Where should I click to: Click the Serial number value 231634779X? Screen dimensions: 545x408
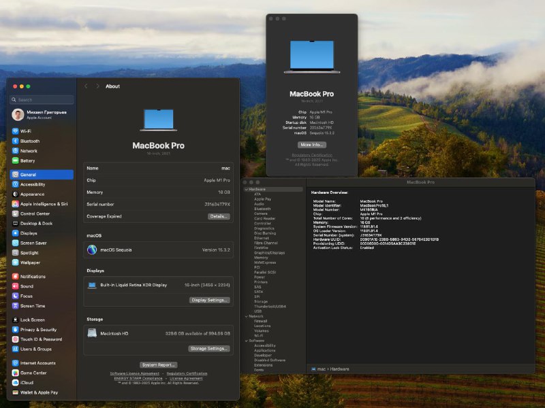(x=217, y=205)
